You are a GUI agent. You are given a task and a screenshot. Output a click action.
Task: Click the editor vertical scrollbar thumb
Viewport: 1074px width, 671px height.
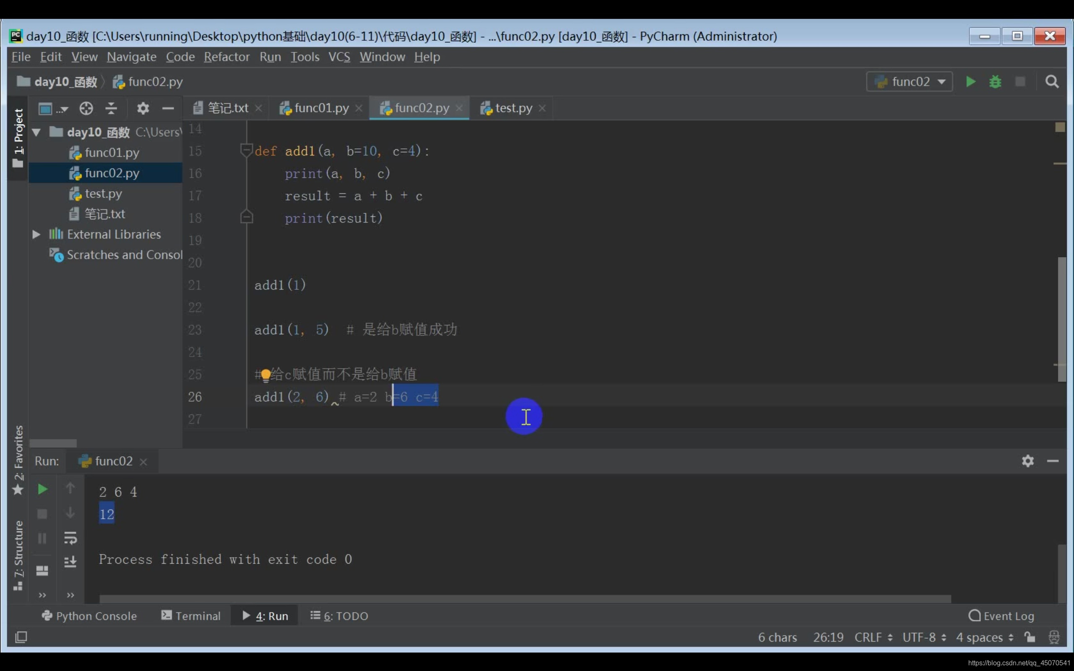(x=1061, y=319)
